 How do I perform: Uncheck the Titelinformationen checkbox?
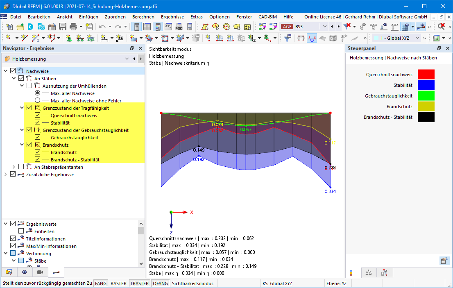[x=13, y=238]
